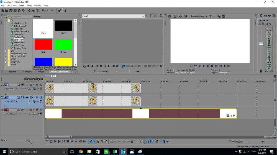Toggle master fader channel lock
This screenshot has width=277, height=155.
tap(261, 71)
